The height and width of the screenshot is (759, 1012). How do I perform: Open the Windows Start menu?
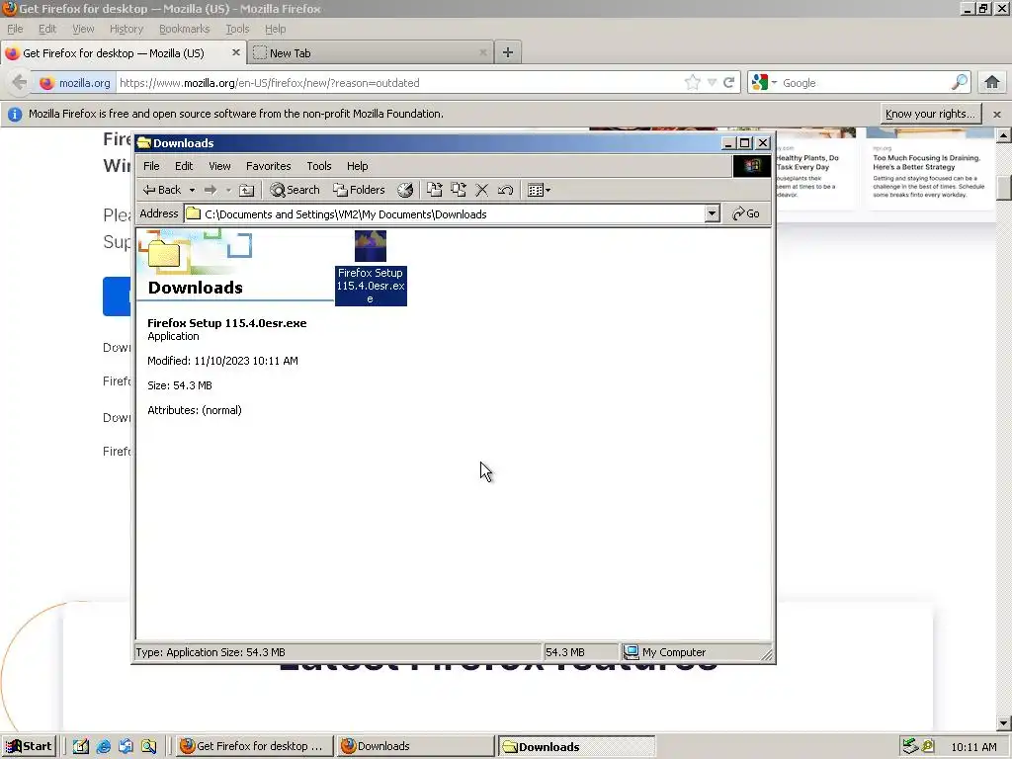coord(29,746)
